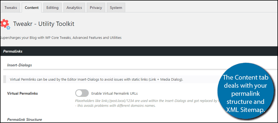Screen dimensions: 278x123
Task: Click the Virtual Permlinks info notice text
Action: tap(96, 80)
